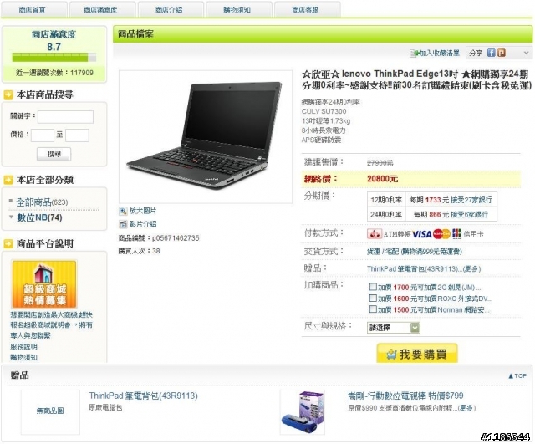Click the store satisfaction rating bar
Image resolution: width=535 pixels, height=444 pixels.
pyautogui.click(x=53, y=58)
